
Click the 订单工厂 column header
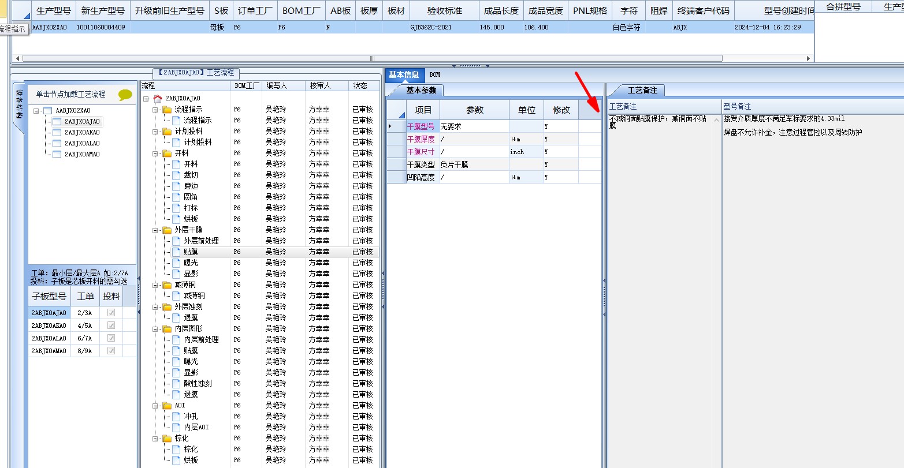point(255,11)
